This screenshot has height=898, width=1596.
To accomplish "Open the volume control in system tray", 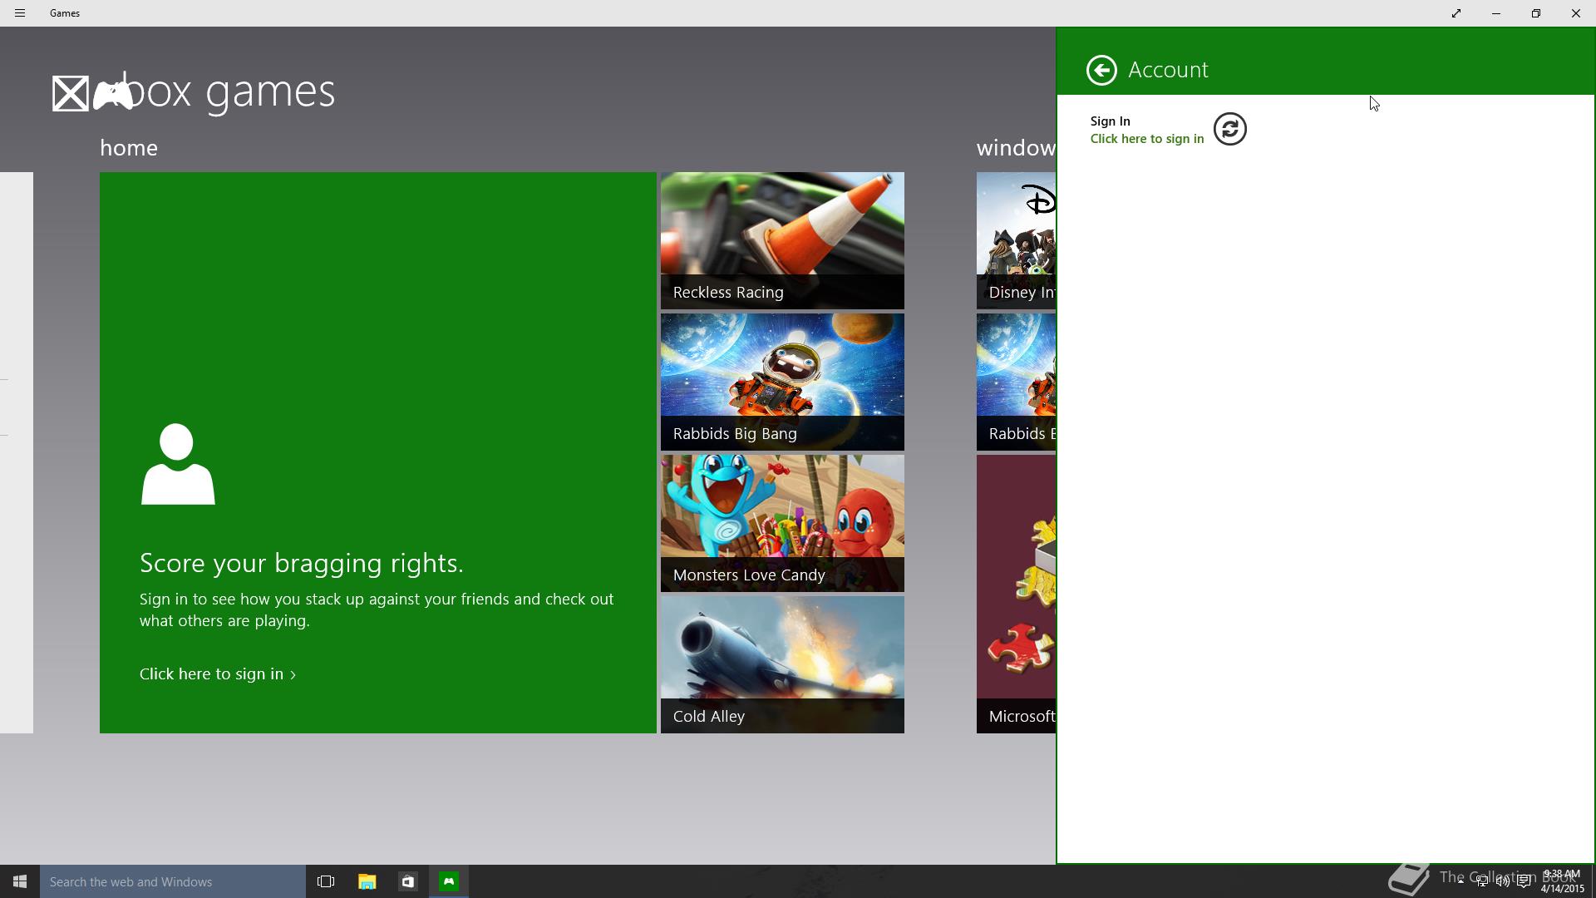I will point(1503,881).
